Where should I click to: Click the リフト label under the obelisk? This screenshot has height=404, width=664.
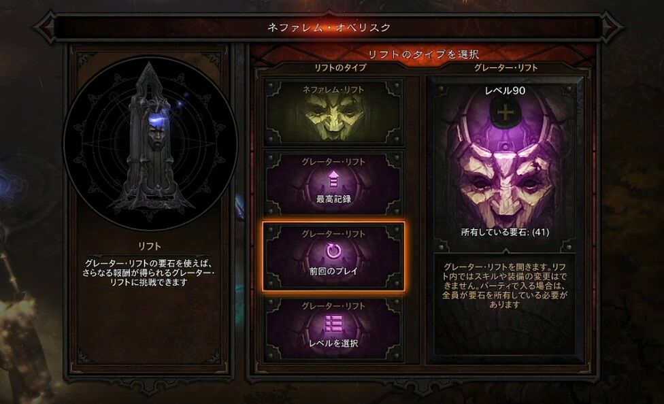pyautogui.click(x=150, y=246)
